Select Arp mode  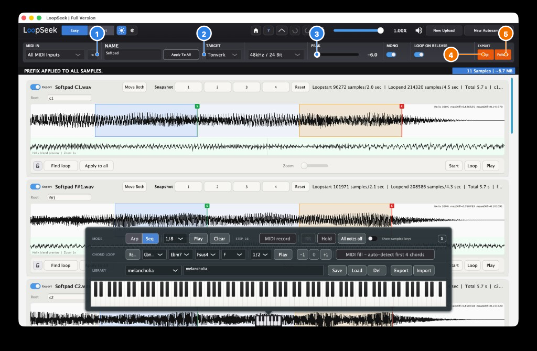pos(134,239)
